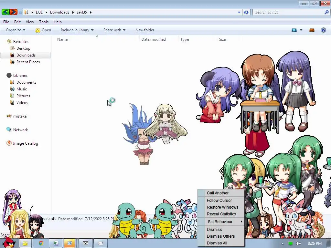Open the 7-Zip taskbar icon
This screenshot has height=248, width=331.
pos(85,243)
